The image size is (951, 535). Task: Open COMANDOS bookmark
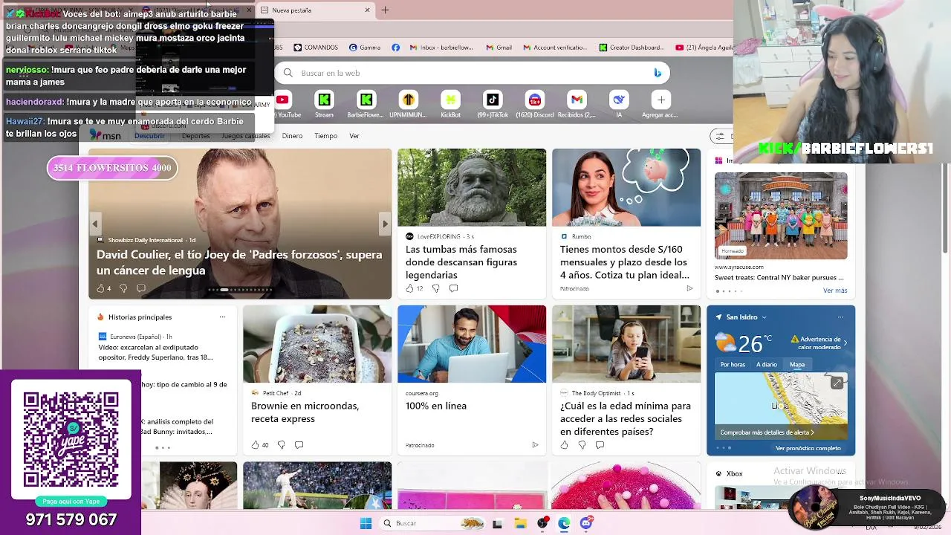pos(316,48)
